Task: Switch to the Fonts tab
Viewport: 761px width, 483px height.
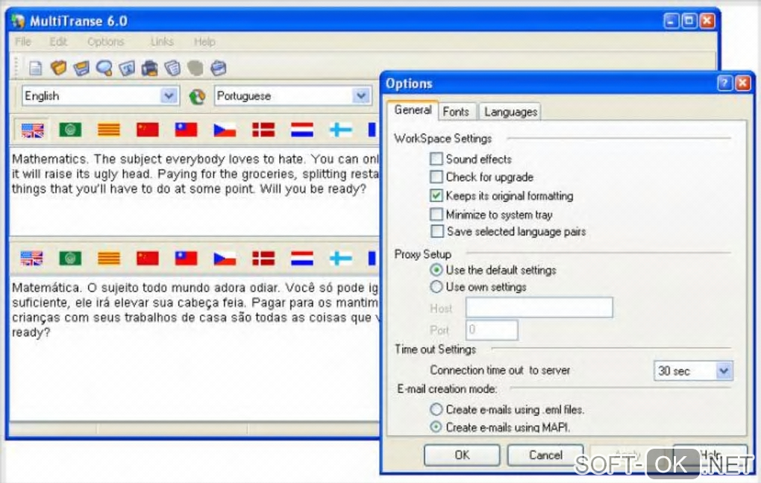Action: pos(456,112)
